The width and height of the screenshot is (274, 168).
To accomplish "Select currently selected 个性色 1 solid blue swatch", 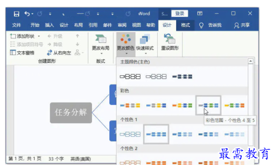I will (156, 134).
